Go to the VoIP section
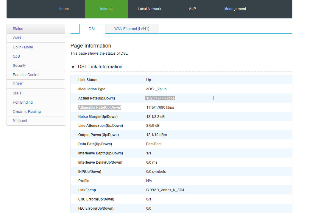The image size is (315, 215). 192,9
